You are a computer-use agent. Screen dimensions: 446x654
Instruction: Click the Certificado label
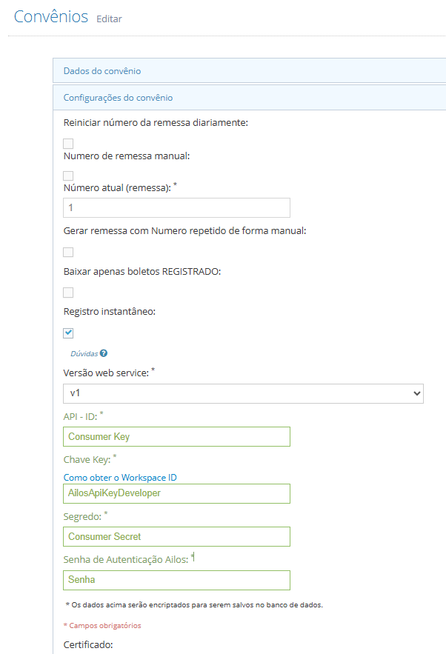pyautogui.click(x=88, y=644)
